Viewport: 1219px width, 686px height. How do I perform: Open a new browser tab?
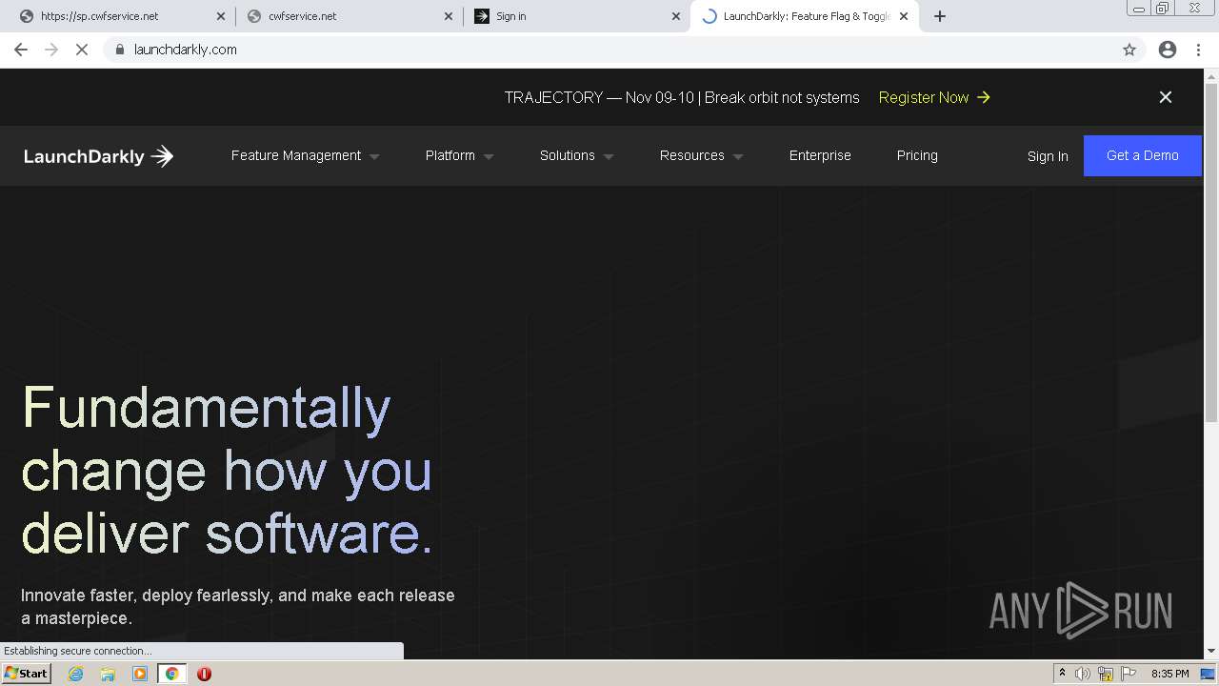(940, 16)
